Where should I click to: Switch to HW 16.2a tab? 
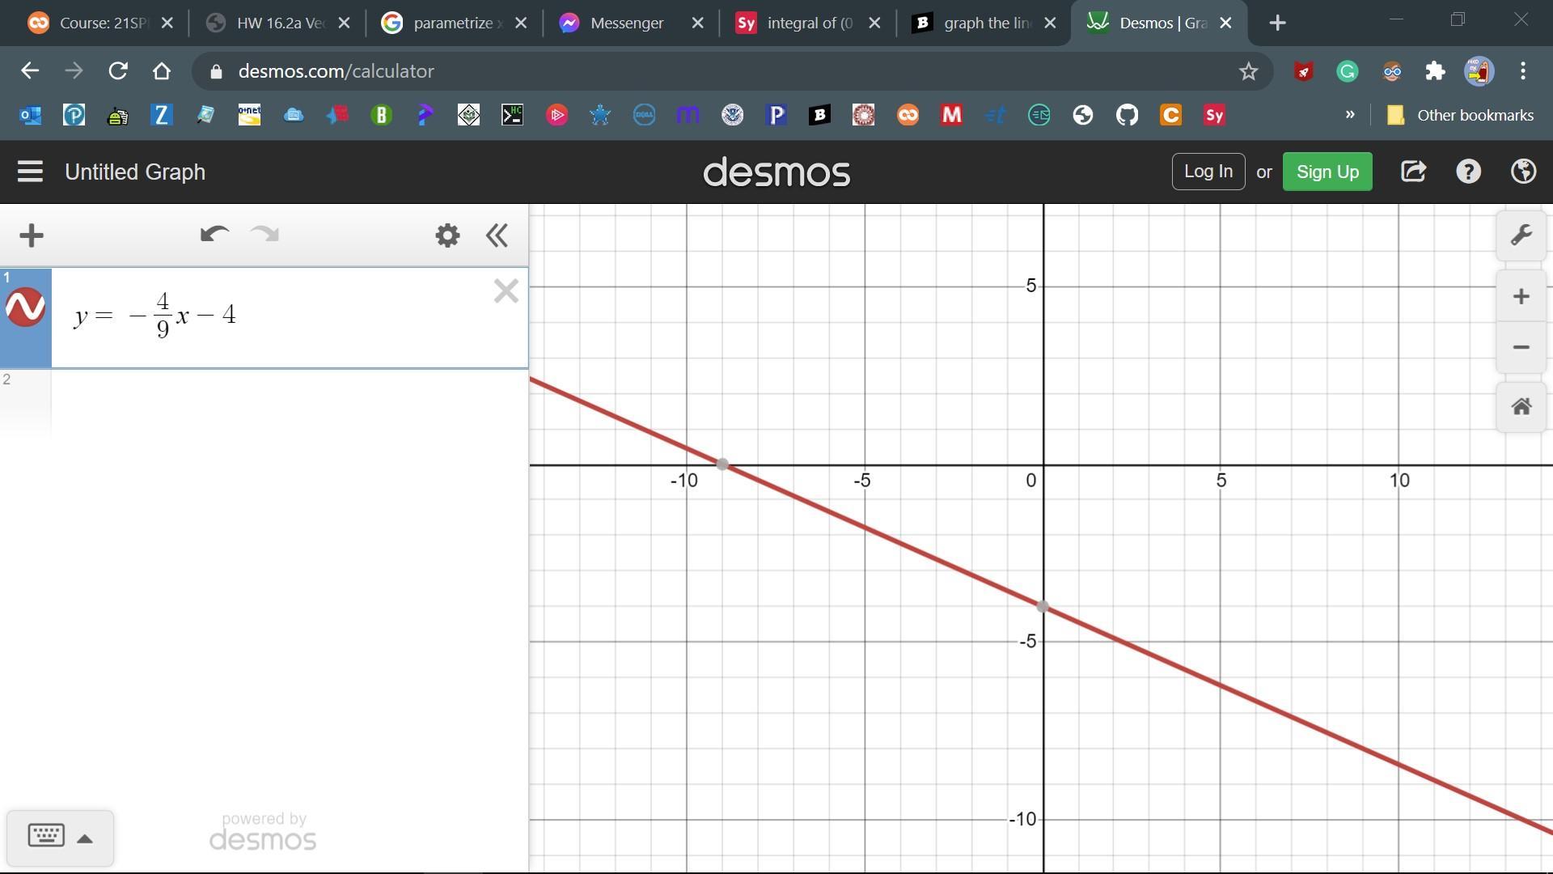coord(279,23)
